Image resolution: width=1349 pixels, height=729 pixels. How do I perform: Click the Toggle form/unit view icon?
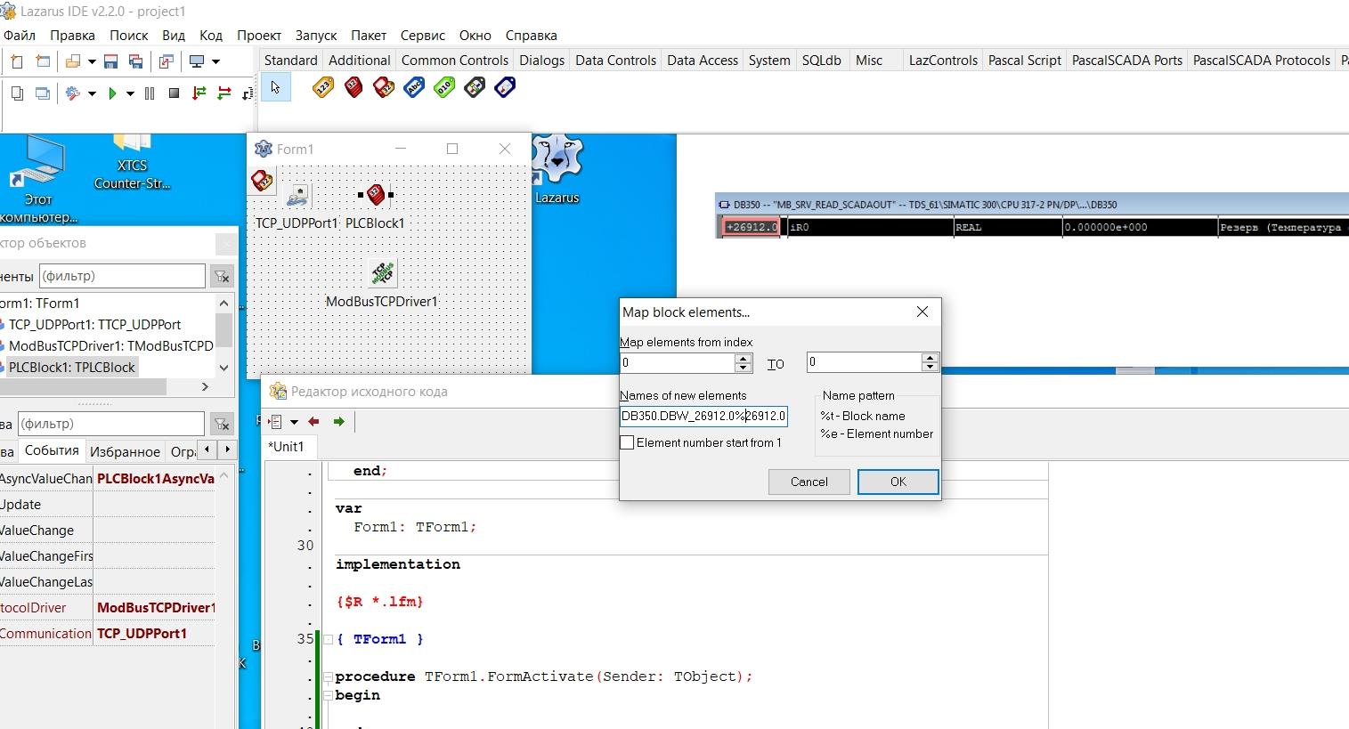166,61
